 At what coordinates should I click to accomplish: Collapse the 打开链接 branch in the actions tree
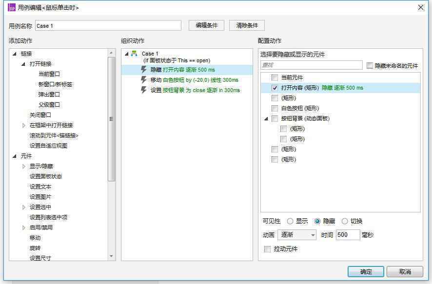24,64
